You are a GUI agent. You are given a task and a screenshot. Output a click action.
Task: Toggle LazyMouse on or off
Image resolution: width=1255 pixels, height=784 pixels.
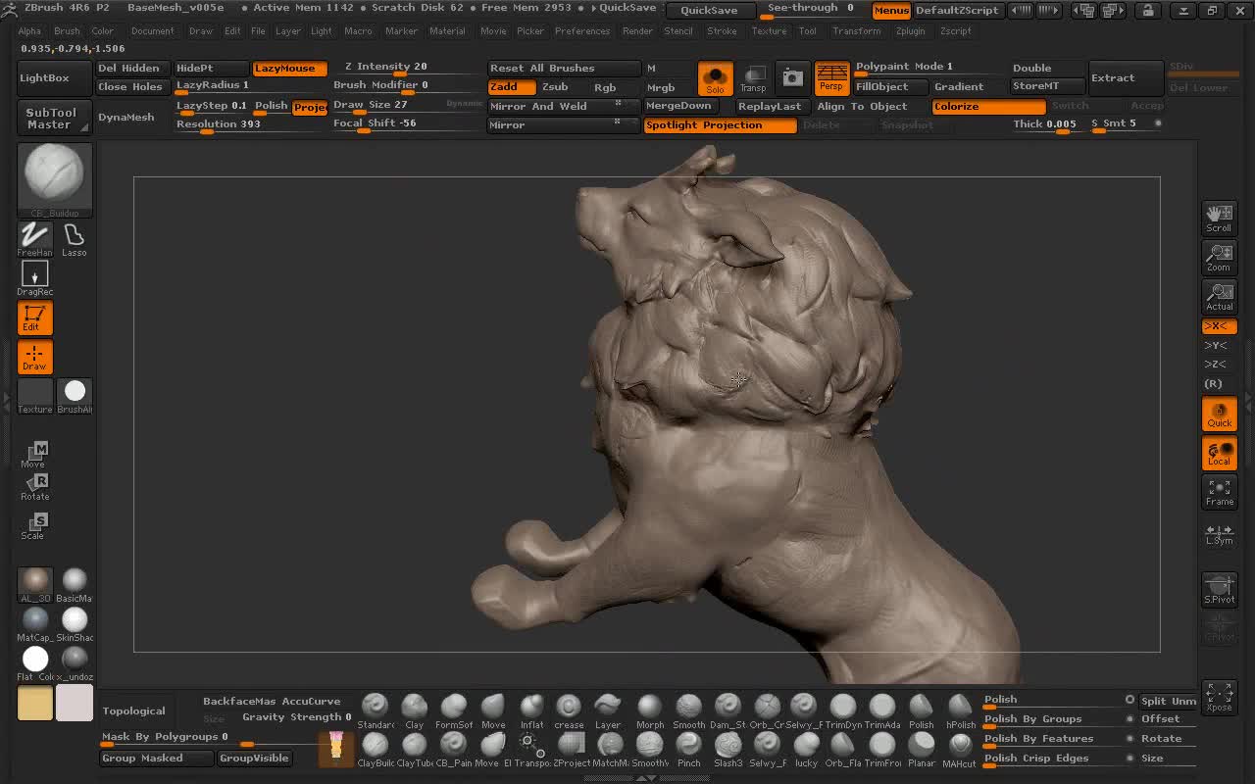click(x=290, y=69)
